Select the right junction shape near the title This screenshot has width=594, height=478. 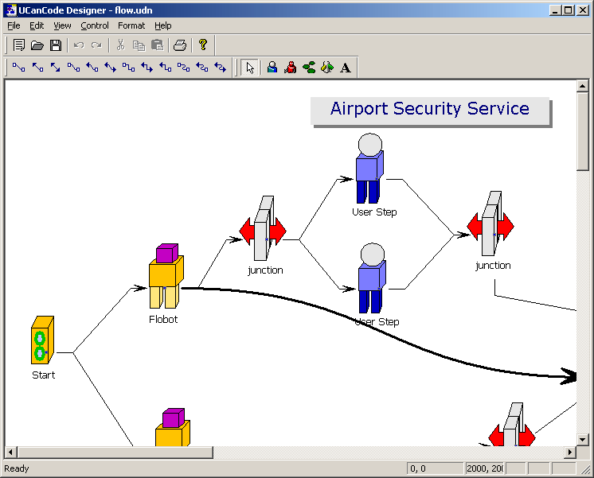[490, 223]
